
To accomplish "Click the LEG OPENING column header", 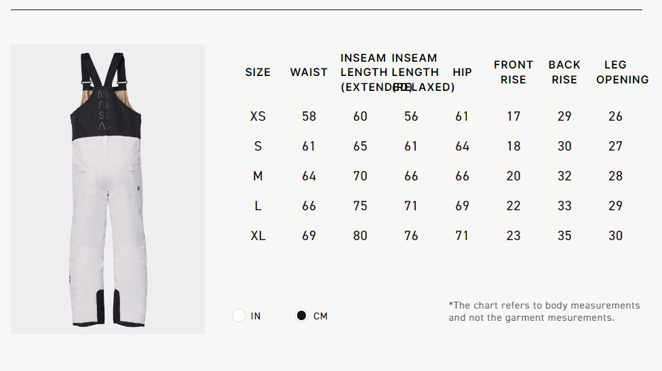I will pos(622,72).
